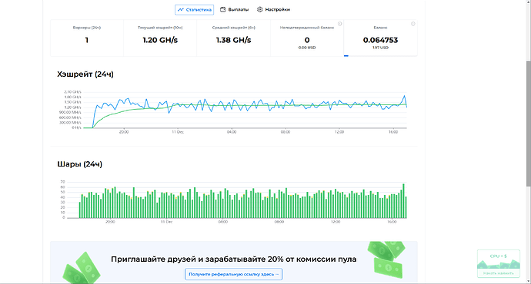The image size is (531, 284).
Task: Click the tallest shares bar near 16:00
Action: pos(403,201)
